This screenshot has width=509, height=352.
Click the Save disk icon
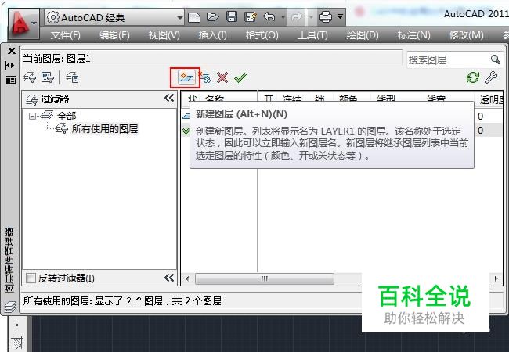click(232, 16)
